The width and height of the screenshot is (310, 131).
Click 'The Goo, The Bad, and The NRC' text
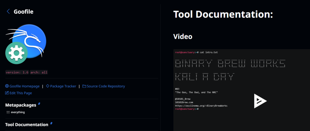point(196,92)
